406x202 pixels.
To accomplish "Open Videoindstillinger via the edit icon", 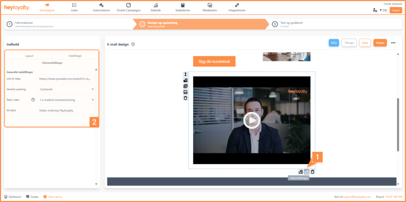I will click(306, 172).
